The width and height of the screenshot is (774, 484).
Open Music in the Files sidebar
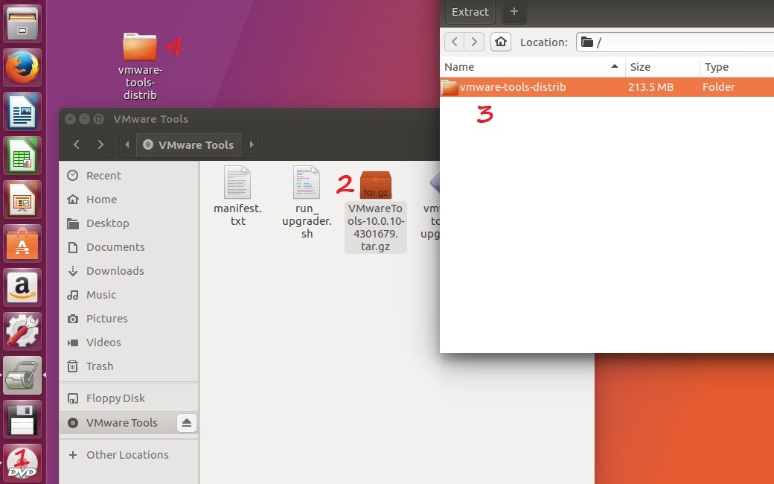pyautogui.click(x=128, y=295)
